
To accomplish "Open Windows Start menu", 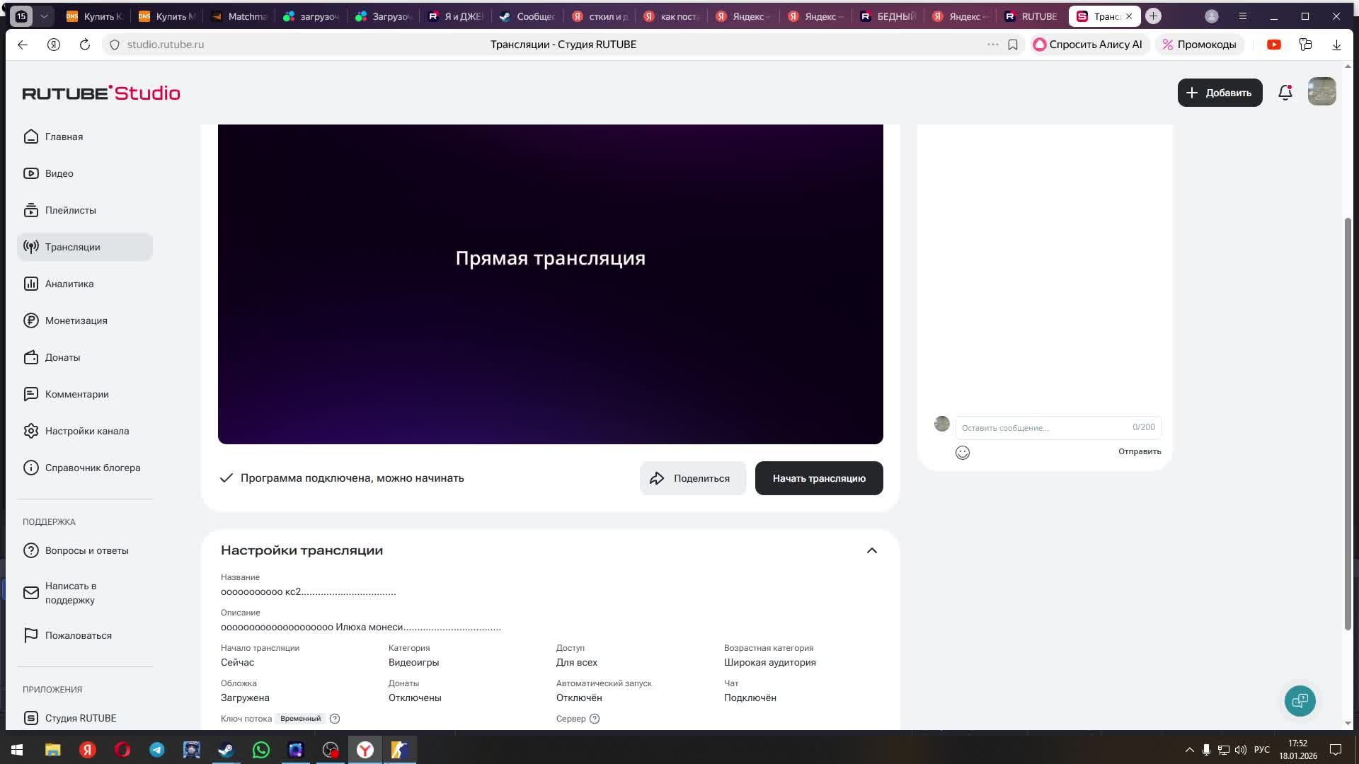I will 17,750.
